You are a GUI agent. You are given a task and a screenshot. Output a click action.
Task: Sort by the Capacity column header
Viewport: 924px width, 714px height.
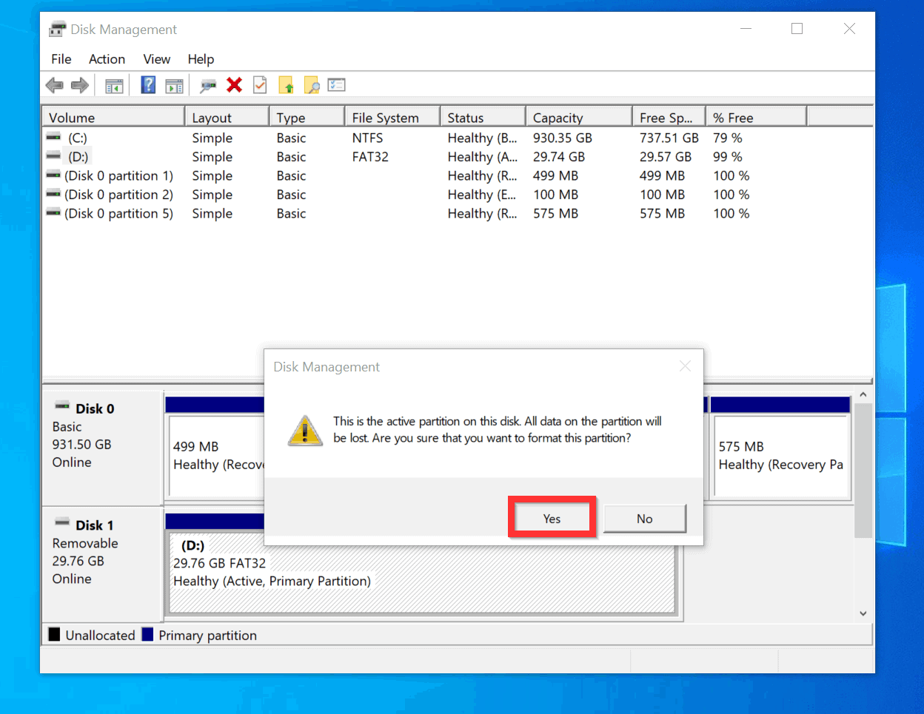pyautogui.click(x=578, y=116)
